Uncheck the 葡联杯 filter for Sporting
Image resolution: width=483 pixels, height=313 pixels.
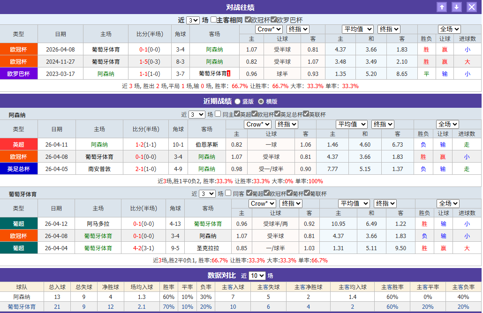tap(307, 193)
